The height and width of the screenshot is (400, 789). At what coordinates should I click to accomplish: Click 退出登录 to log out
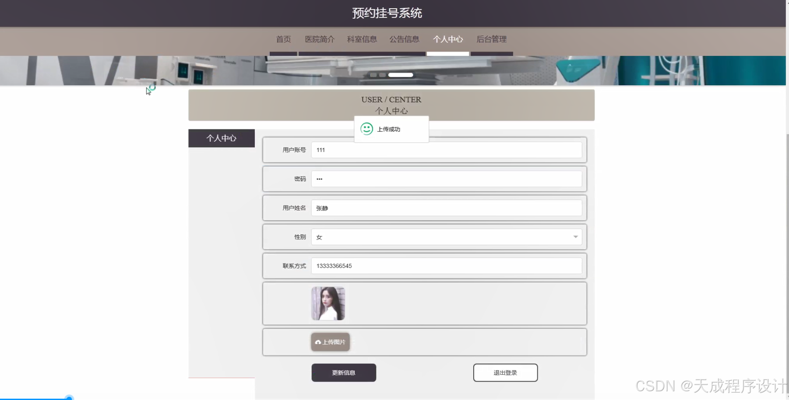(505, 372)
